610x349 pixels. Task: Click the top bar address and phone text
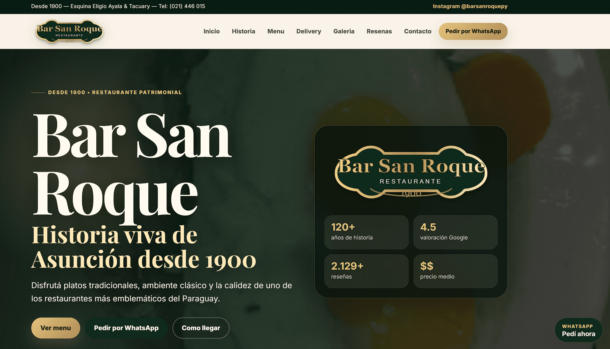tap(118, 6)
